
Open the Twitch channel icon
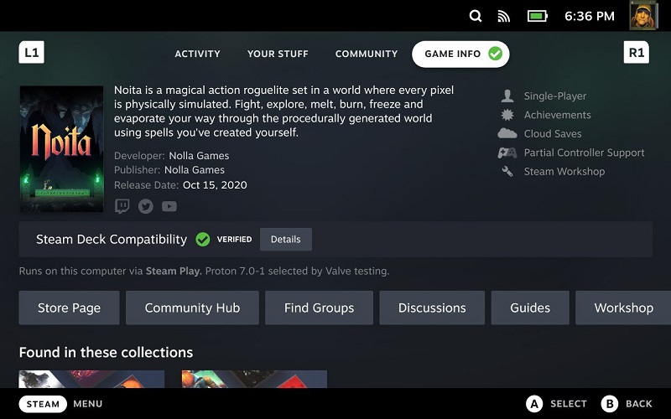click(x=122, y=206)
